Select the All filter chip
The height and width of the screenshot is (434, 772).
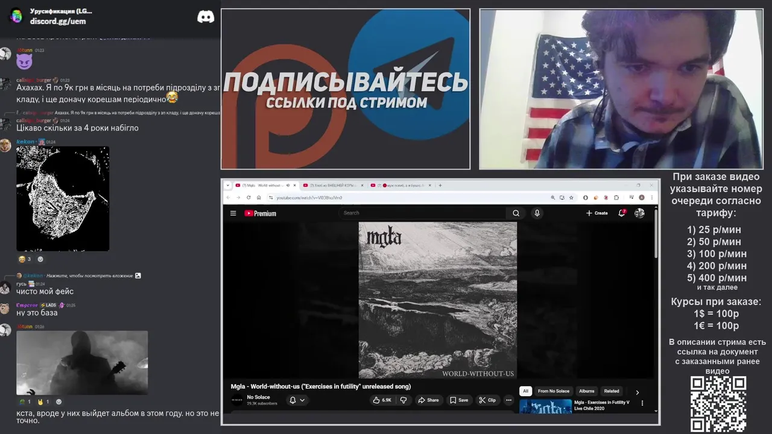click(525, 391)
